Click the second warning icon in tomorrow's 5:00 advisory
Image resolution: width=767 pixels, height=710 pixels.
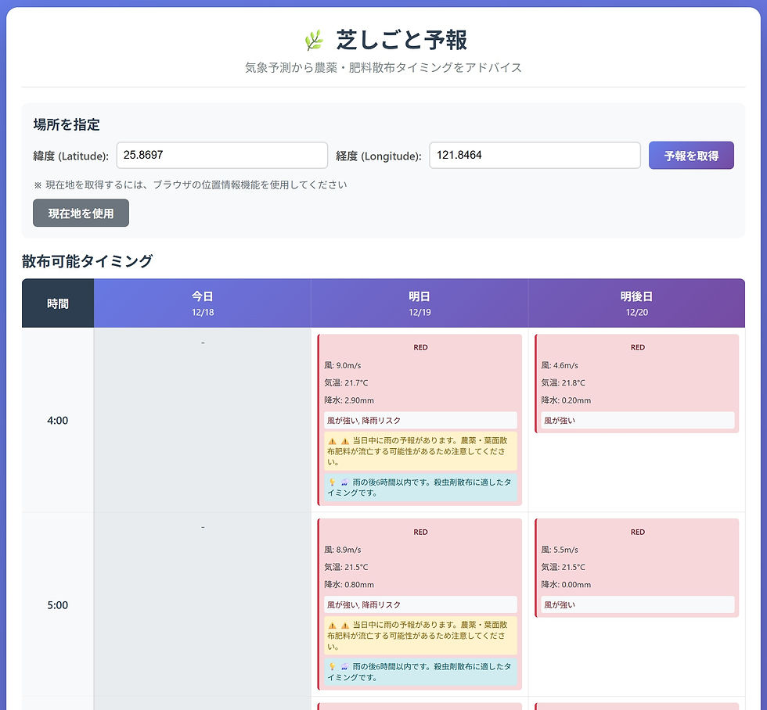pos(345,625)
